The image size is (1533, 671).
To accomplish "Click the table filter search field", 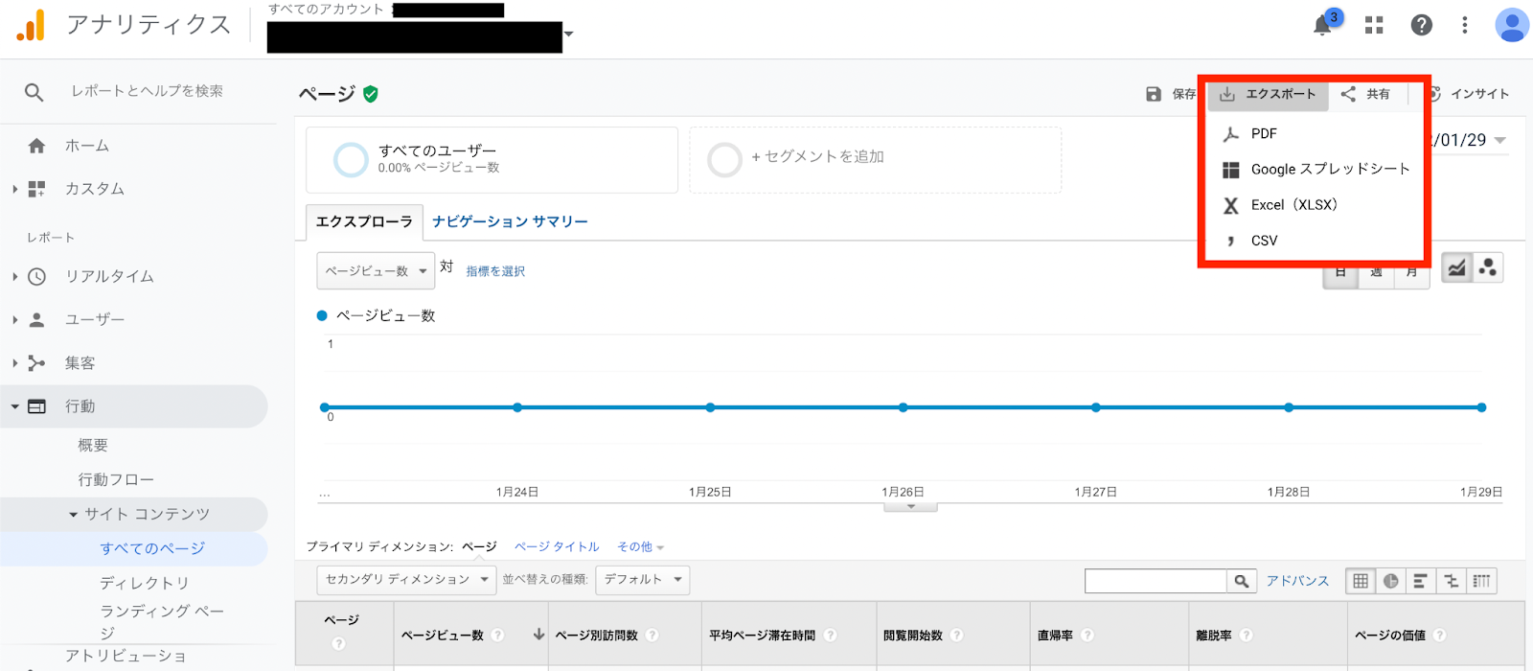I will point(1155,581).
